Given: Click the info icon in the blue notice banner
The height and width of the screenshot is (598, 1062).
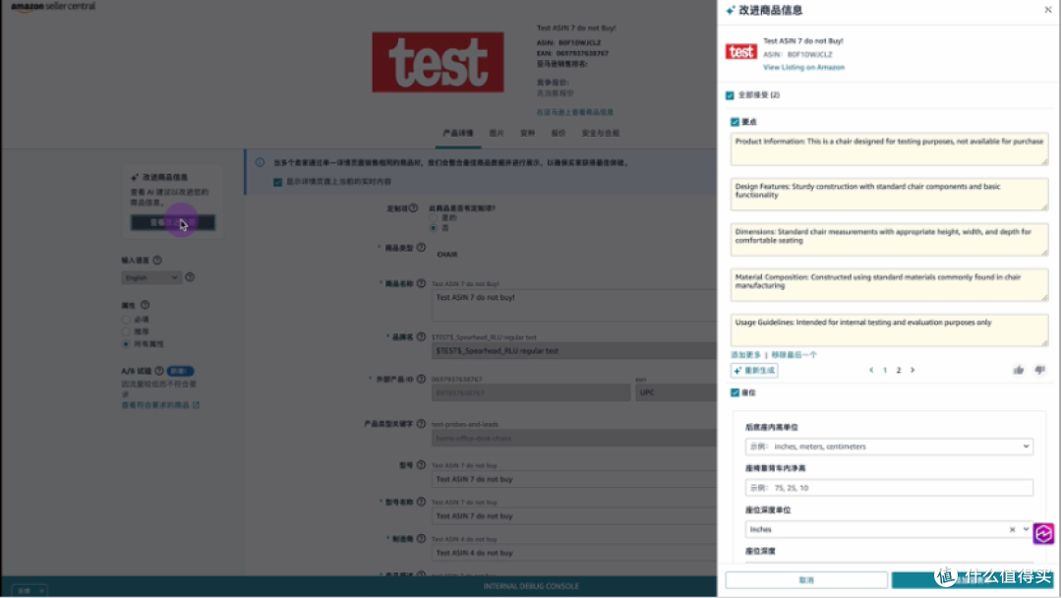Looking at the screenshot, I should pyautogui.click(x=260, y=162).
